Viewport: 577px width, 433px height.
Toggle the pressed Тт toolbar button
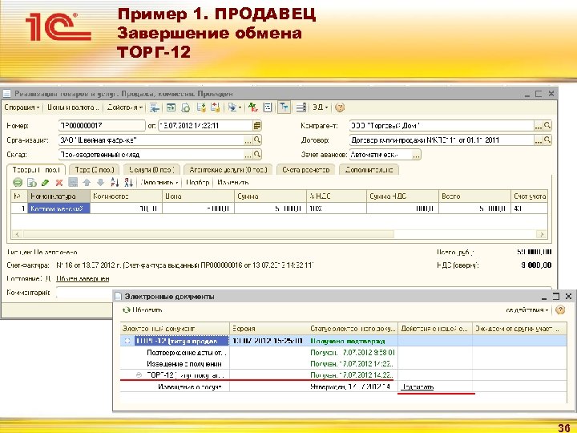(x=284, y=107)
